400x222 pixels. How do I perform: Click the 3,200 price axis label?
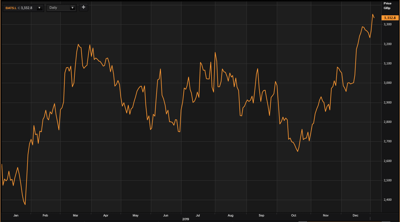click(387, 44)
